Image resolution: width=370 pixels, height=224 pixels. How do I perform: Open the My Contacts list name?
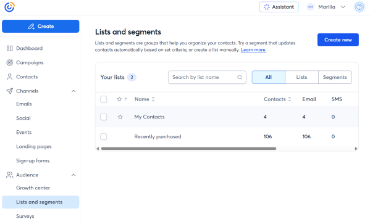149,117
